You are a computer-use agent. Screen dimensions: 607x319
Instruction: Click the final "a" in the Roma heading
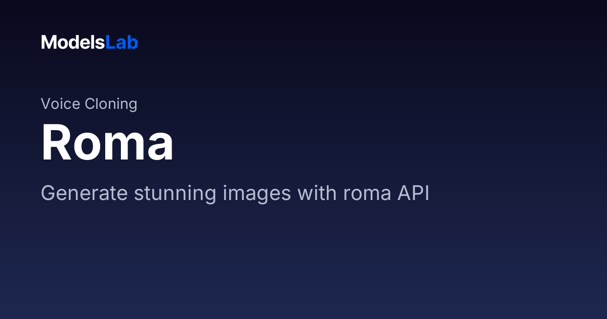click(160, 147)
